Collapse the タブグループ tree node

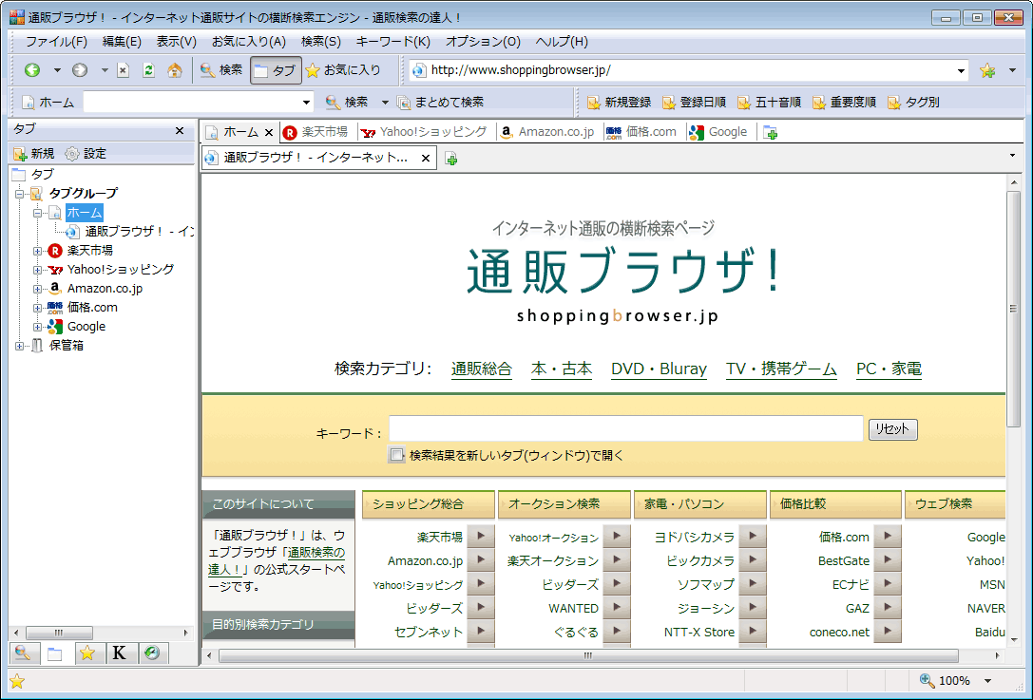click(20, 194)
